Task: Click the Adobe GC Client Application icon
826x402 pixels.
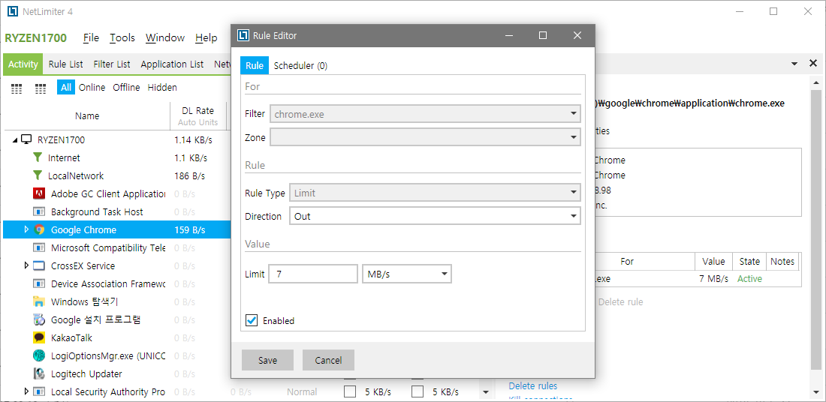Action: click(39, 193)
